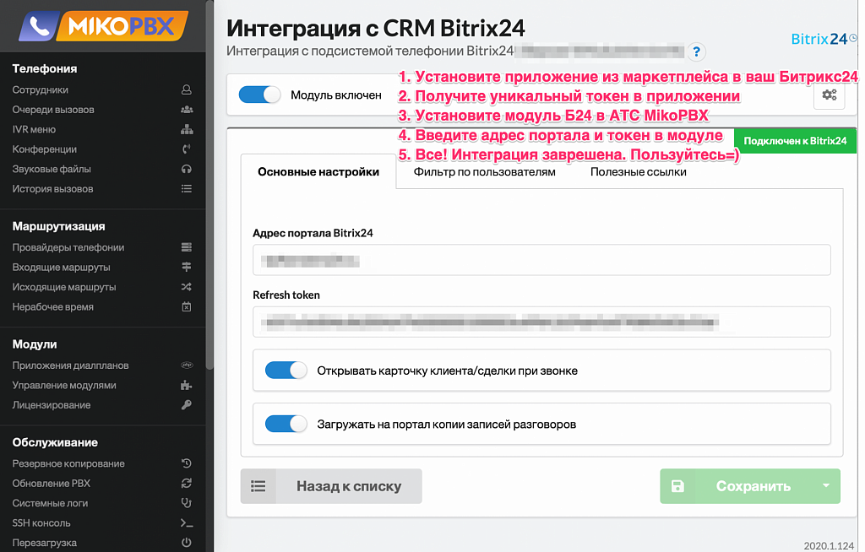Click the Адрес портала Bitrix24 input field
The height and width of the screenshot is (552, 865).
pyautogui.click(x=541, y=260)
